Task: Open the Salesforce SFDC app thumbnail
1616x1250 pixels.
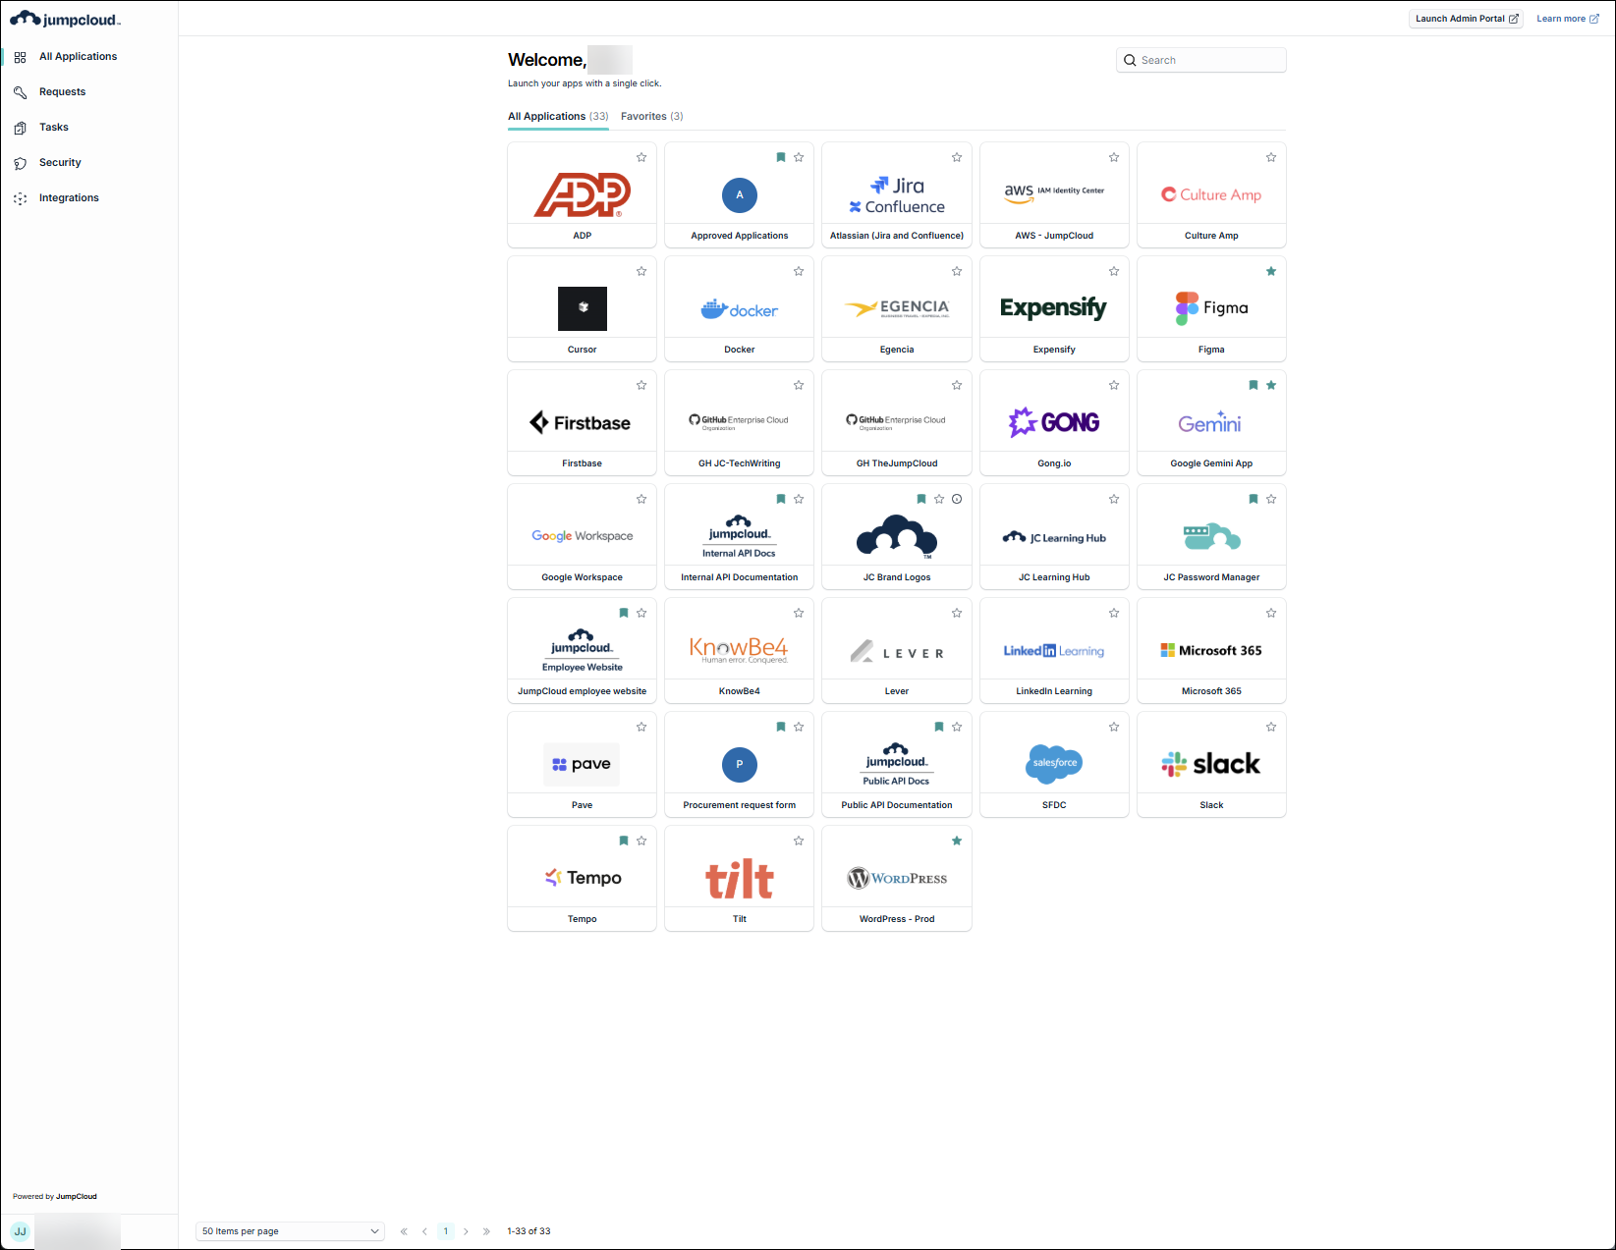Action: [x=1054, y=763]
